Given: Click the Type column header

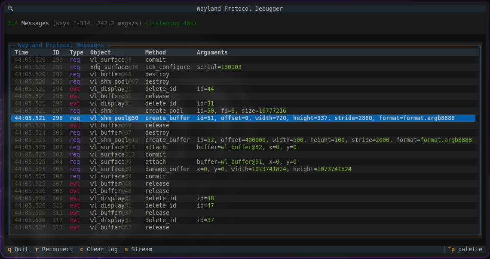Looking at the screenshot, I should click(x=77, y=52).
